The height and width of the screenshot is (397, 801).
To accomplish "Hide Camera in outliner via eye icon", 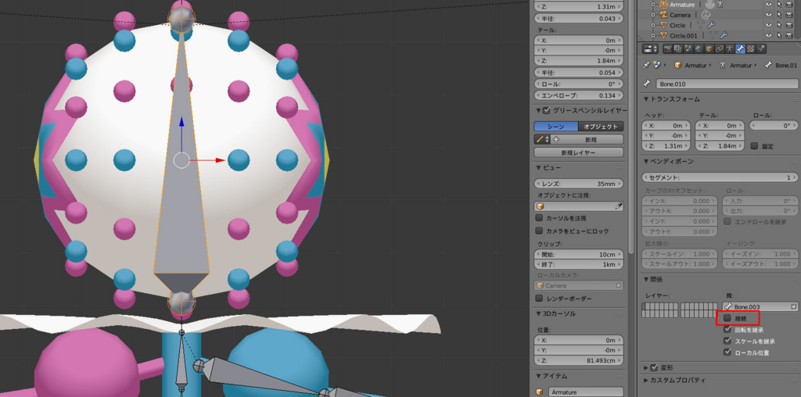I will [768, 14].
